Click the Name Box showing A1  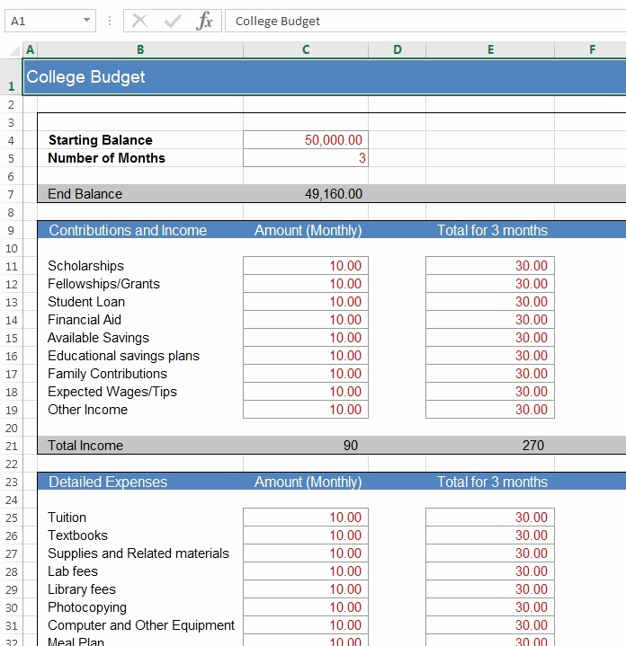coord(49,21)
